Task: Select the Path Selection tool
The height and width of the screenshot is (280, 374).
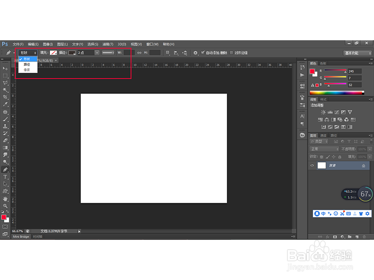Action: pyautogui.click(x=5, y=184)
